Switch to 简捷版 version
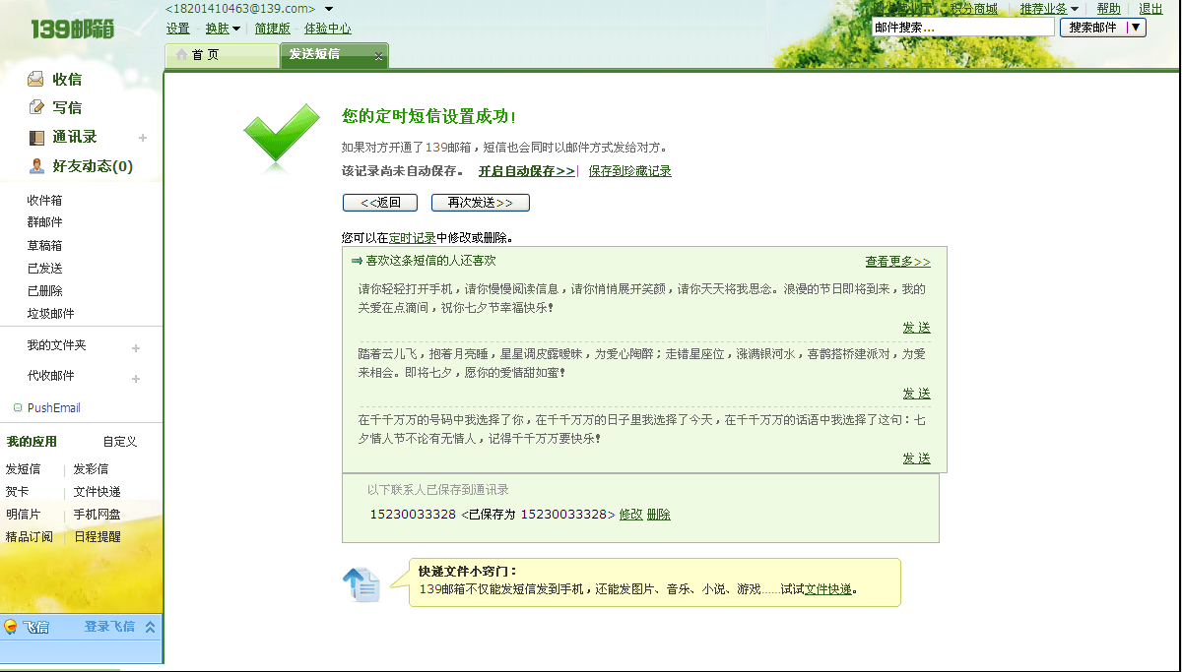Viewport: 1183px width, 672px height. tap(273, 29)
